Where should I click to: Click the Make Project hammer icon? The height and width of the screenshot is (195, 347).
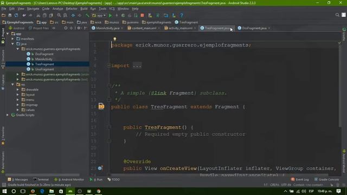87,15
